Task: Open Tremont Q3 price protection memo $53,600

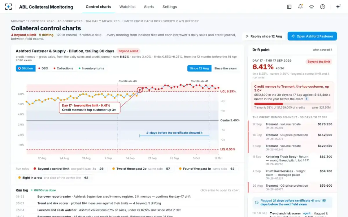Action: [292, 187]
